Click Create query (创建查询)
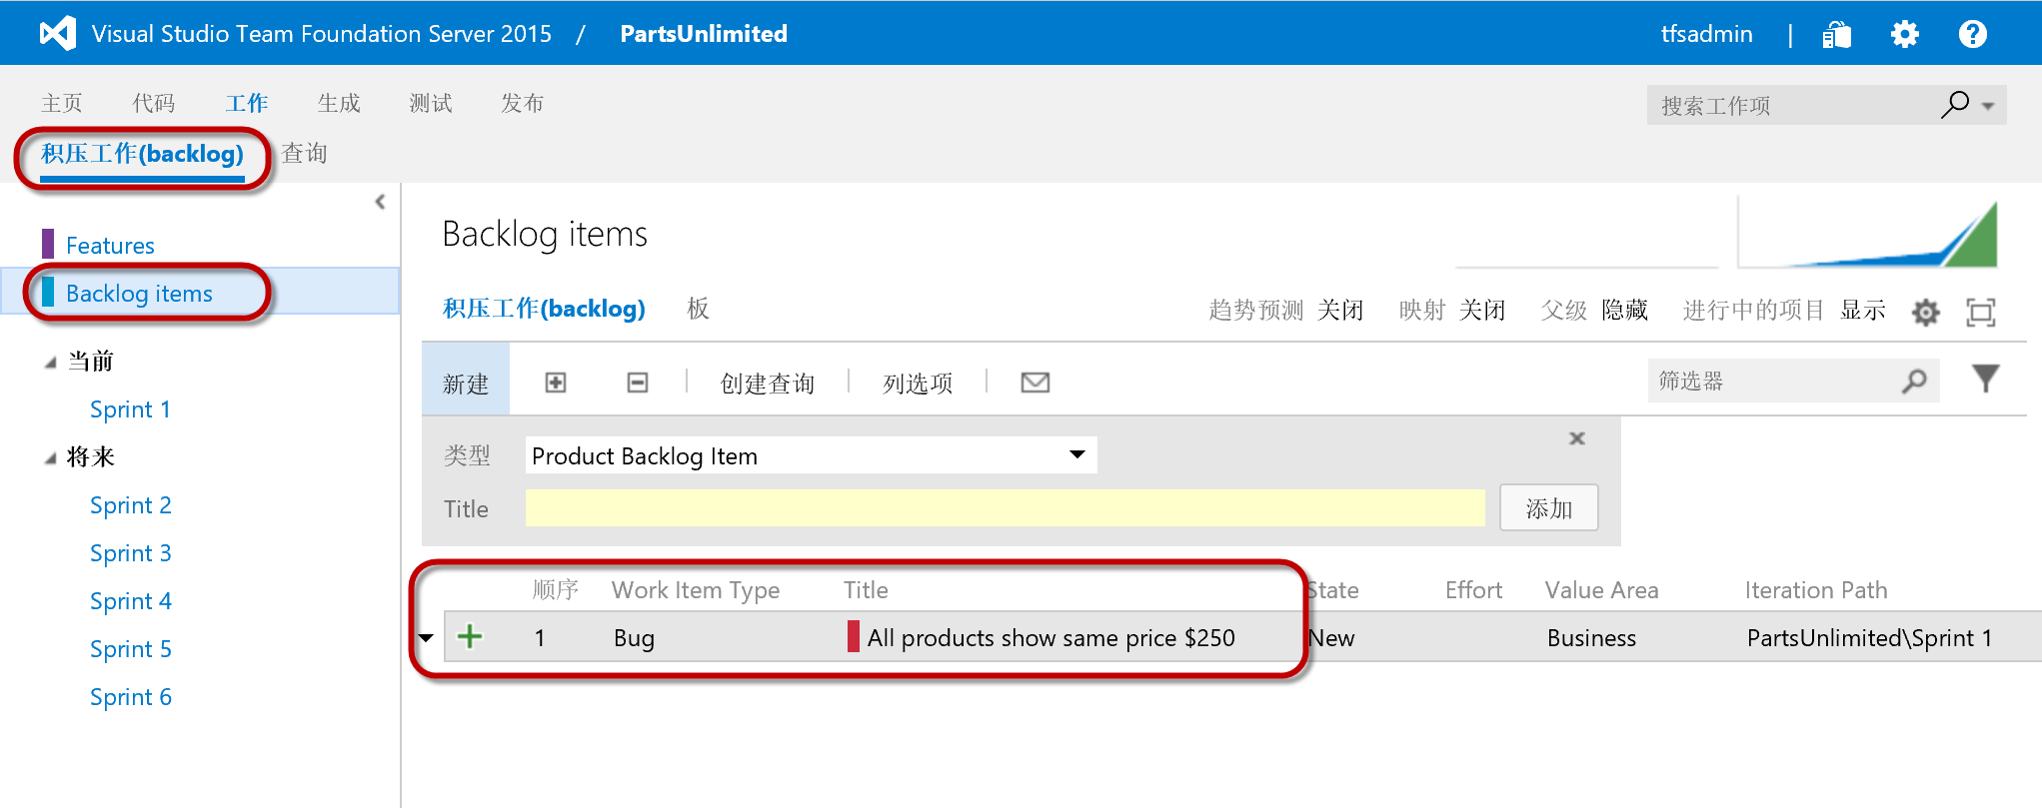2042x808 pixels. [x=768, y=383]
